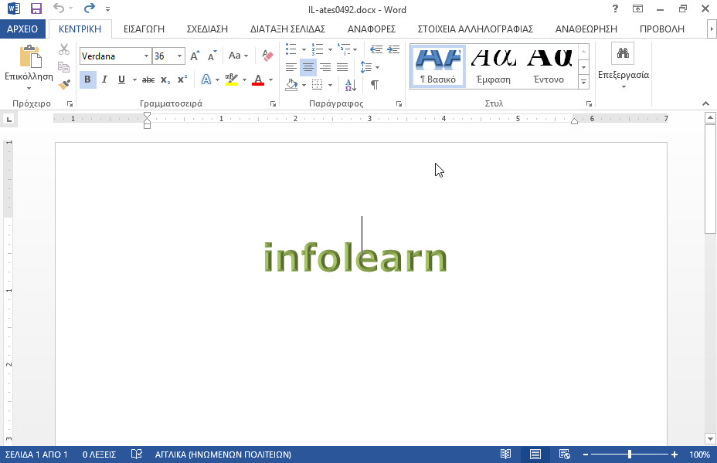Click the 0 ΛΕΞΕΙΣ word count
Image resolution: width=717 pixels, height=463 pixels.
click(x=99, y=455)
